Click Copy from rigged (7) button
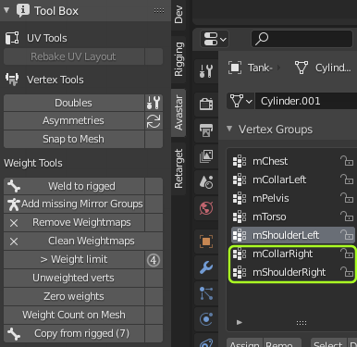357x347 pixels. (74, 333)
